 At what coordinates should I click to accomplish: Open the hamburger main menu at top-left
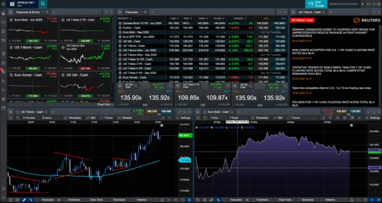[3, 4]
